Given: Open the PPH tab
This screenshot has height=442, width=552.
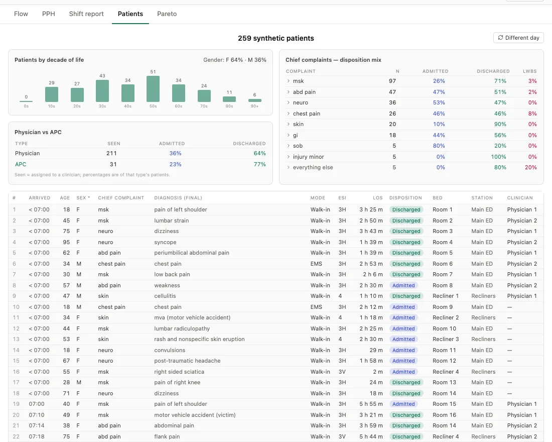Looking at the screenshot, I should point(49,14).
